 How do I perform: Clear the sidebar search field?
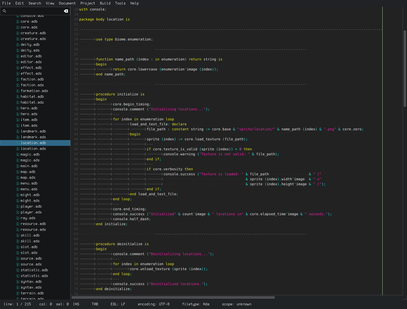tap(66, 11)
